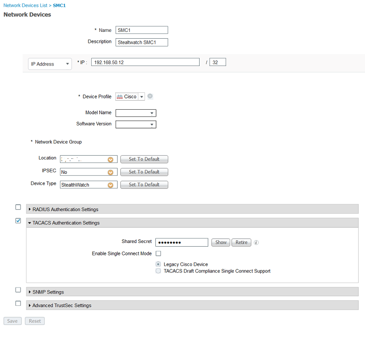Uncheck the TACACS Authentication Settings checkbox
Viewport: 365px width, 339px height.
click(18, 221)
